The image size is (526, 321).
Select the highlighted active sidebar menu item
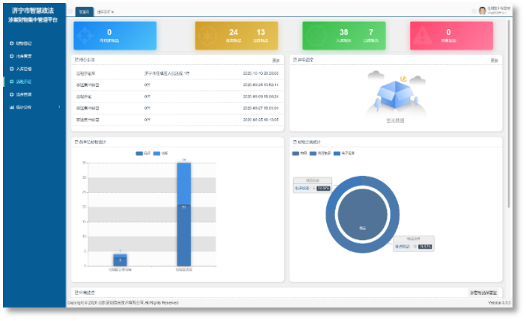(x=24, y=81)
